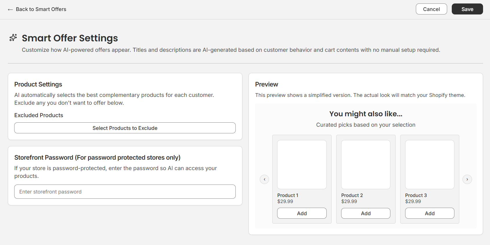
Task: Click the Product 1 name label
Action: tap(288, 195)
